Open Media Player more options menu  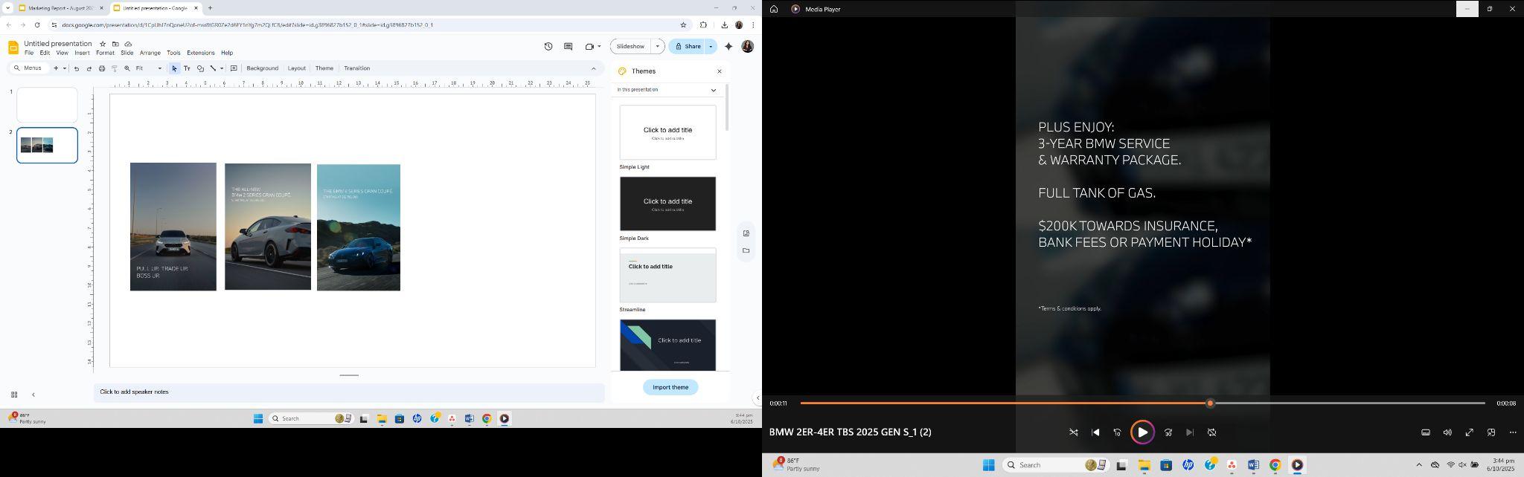pyautogui.click(x=1513, y=432)
